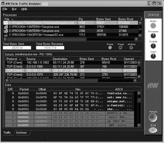Select iexplore.exe process with Pid 3632
Image resolution: width=164 pixels, height=143 pixels.
point(71,27)
